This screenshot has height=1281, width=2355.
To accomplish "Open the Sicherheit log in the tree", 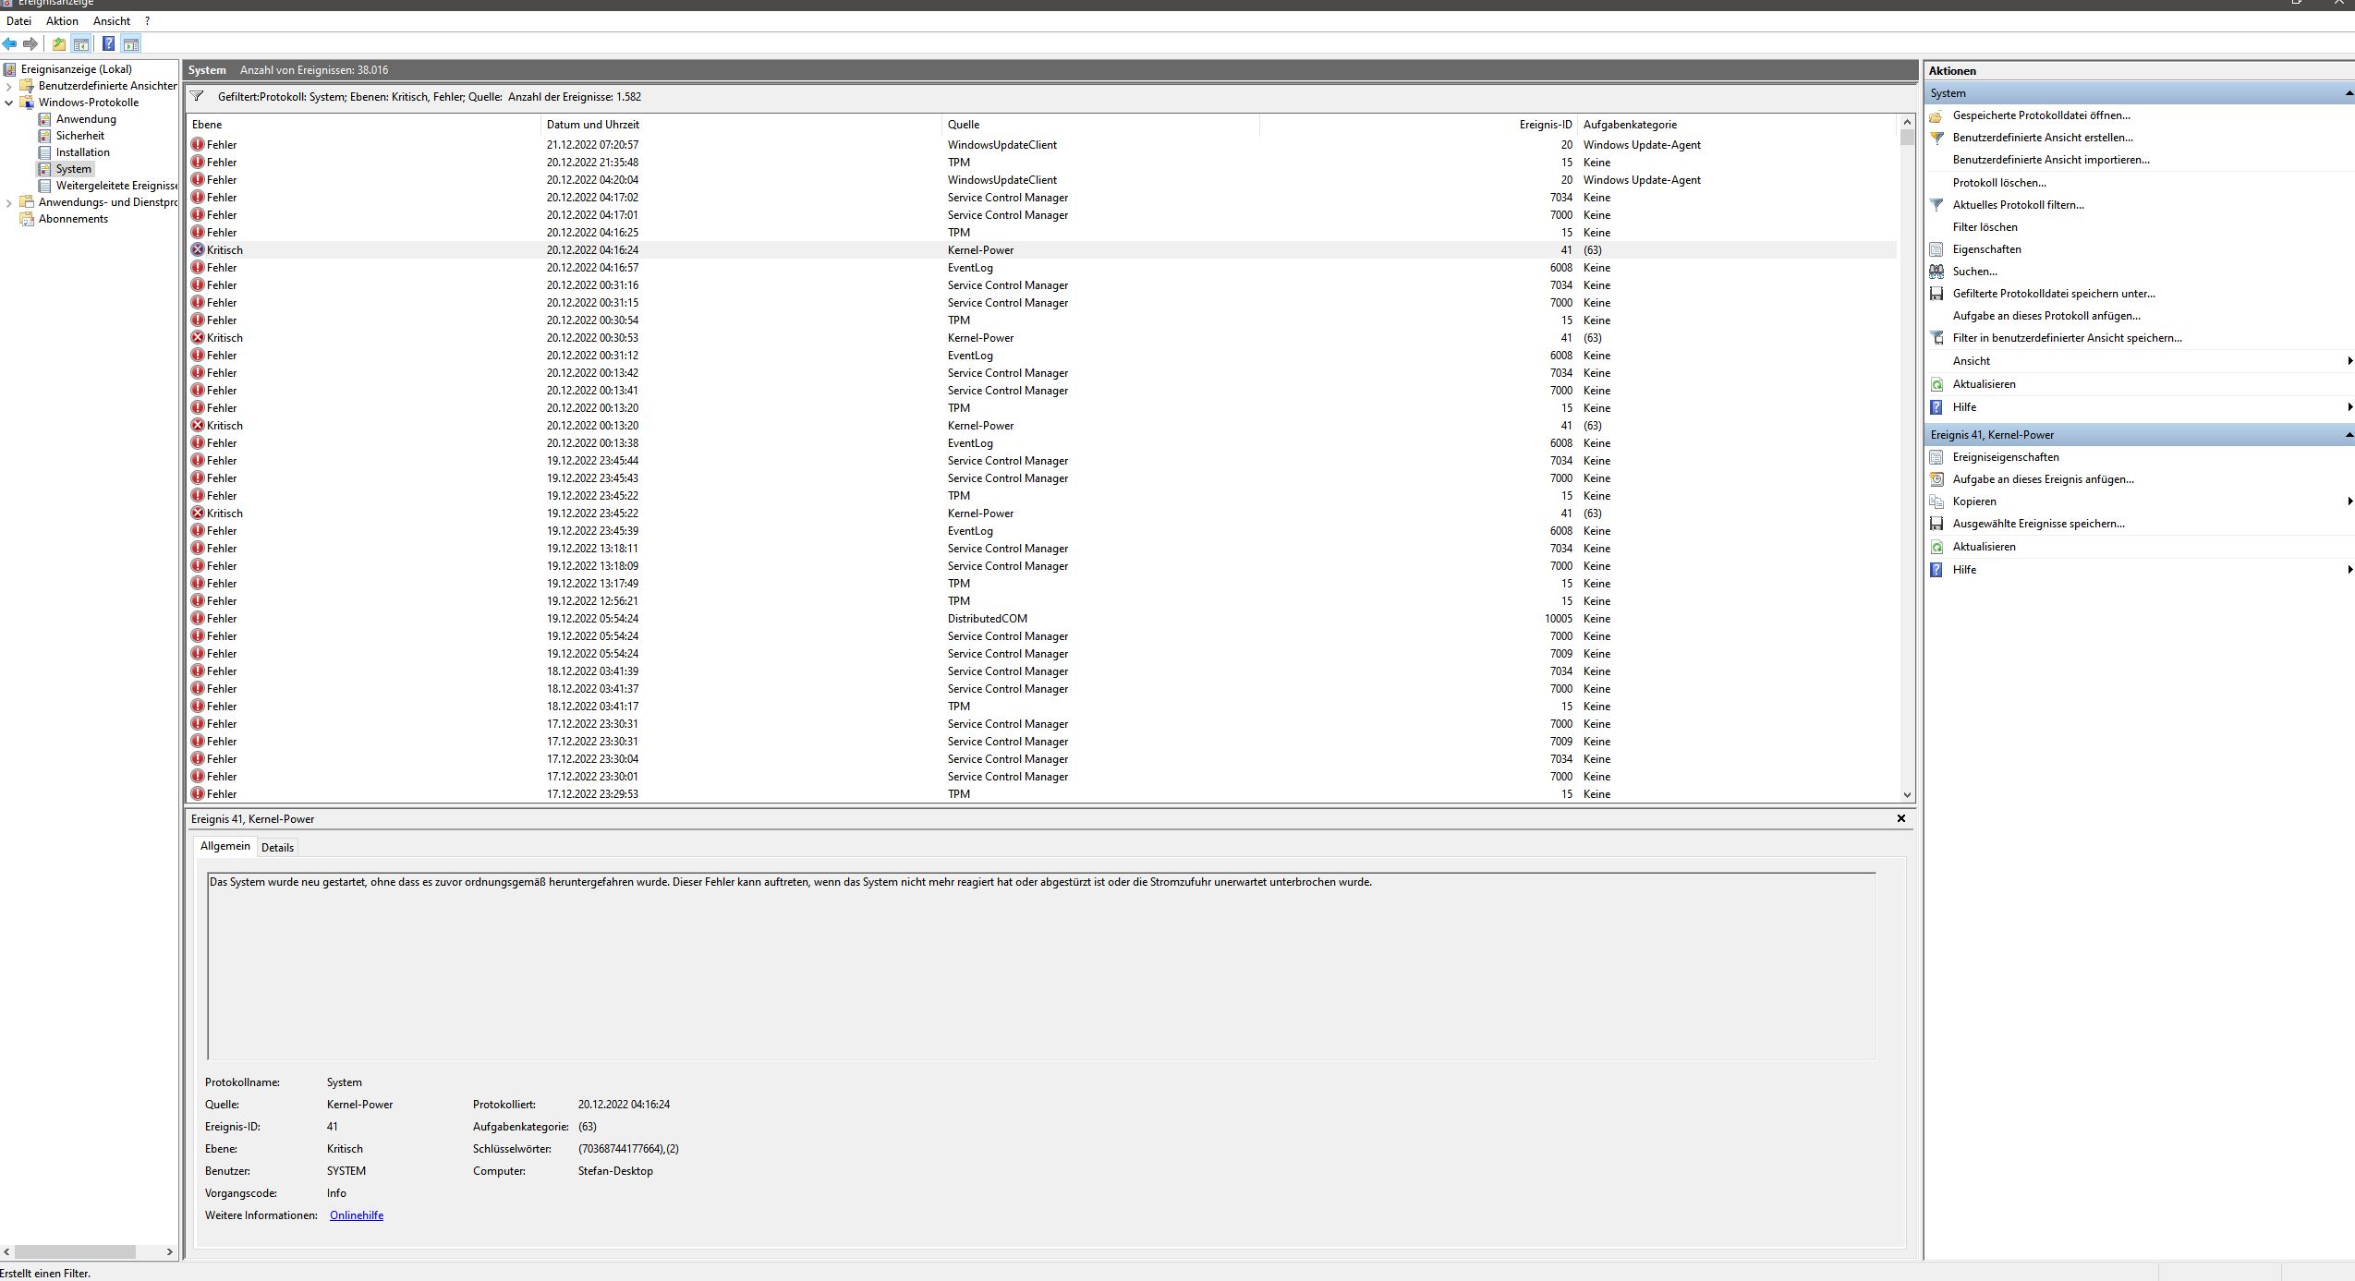I will click(79, 136).
